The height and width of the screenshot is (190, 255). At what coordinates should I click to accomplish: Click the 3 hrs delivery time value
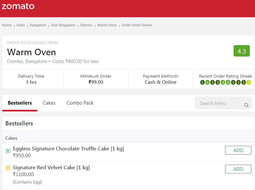pyautogui.click(x=31, y=82)
